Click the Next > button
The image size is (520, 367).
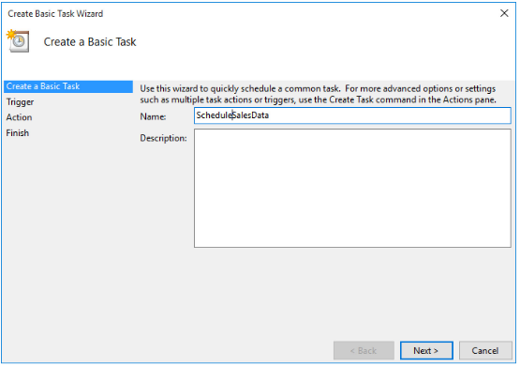click(426, 350)
